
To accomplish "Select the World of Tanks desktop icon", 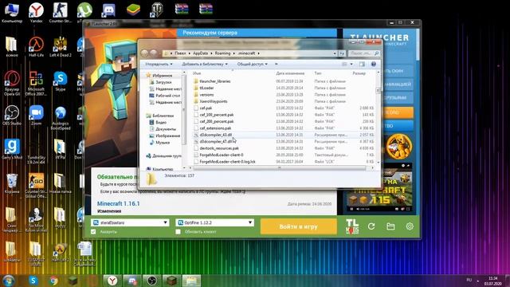I will coord(157,10).
